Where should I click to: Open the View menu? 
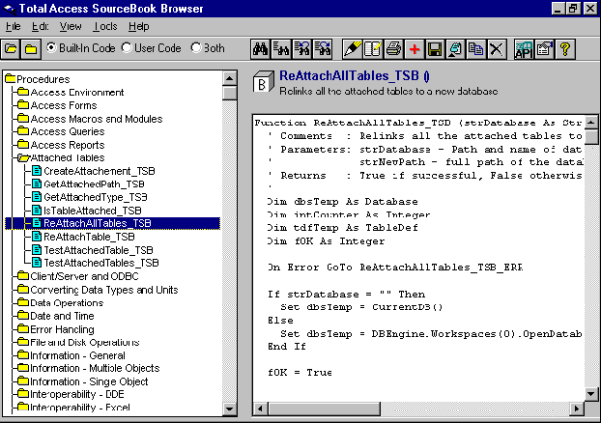point(71,26)
